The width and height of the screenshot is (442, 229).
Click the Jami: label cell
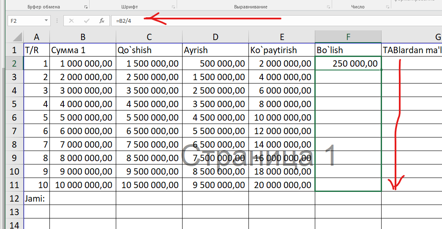(x=37, y=198)
